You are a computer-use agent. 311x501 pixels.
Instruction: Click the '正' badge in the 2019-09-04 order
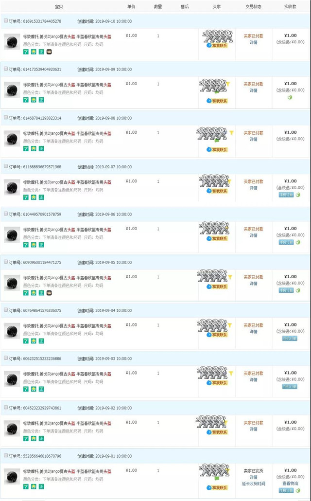tap(41, 341)
